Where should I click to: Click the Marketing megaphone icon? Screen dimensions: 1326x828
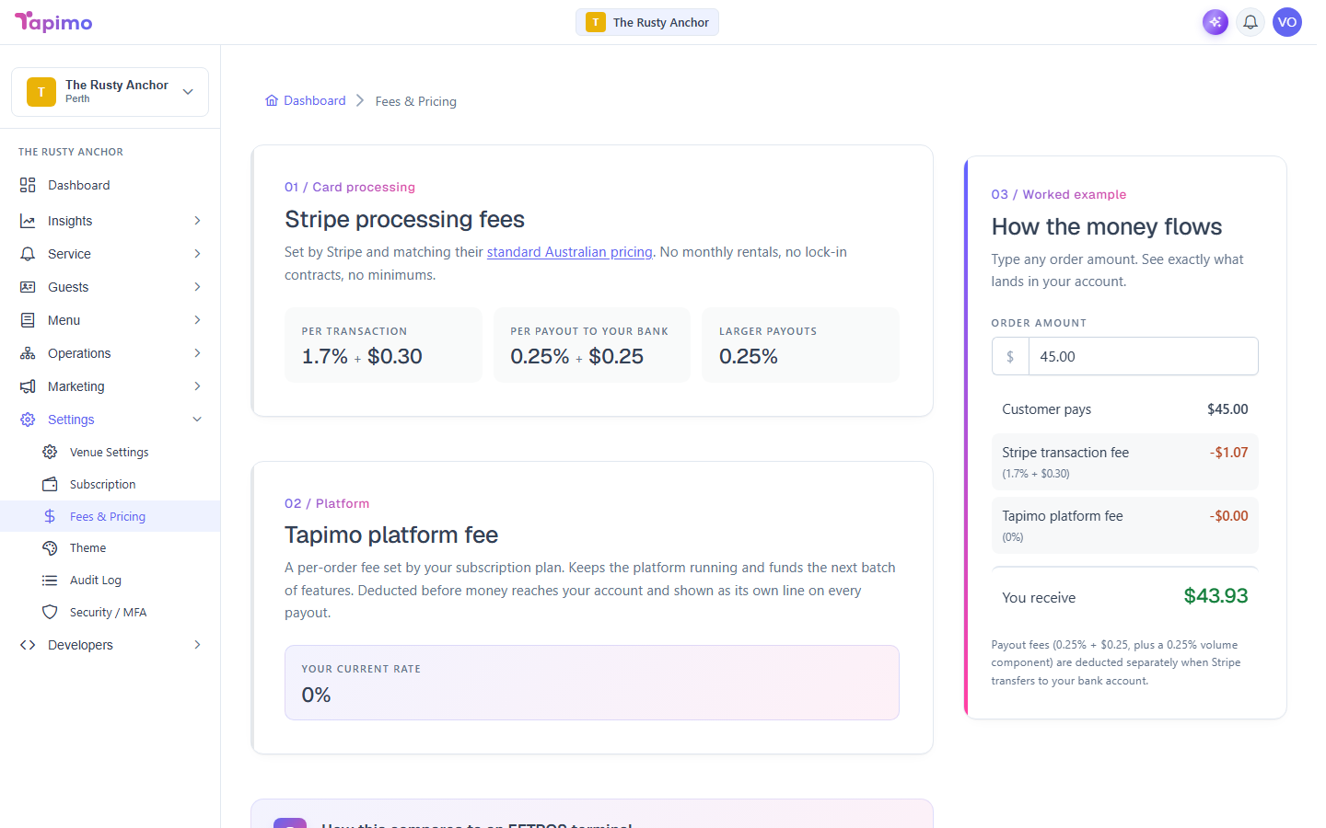tap(28, 386)
